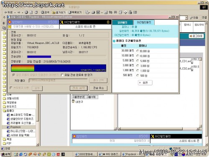The image size is (209, 157).
Task: Click the 로그아웃 logout button in Popdesk window
Action: [x=196, y=36]
